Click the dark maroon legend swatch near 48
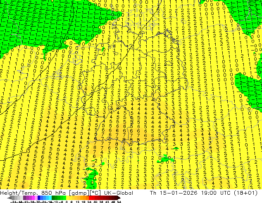 click(x=113, y=198)
